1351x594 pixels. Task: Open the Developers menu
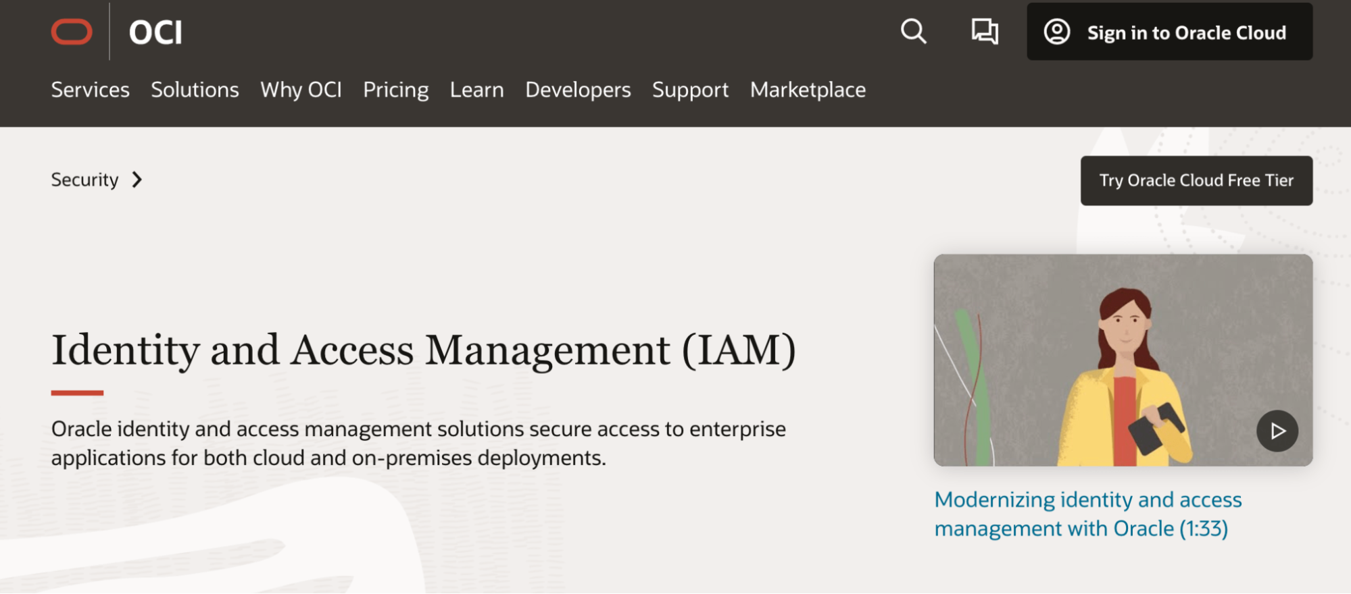[x=578, y=90]
